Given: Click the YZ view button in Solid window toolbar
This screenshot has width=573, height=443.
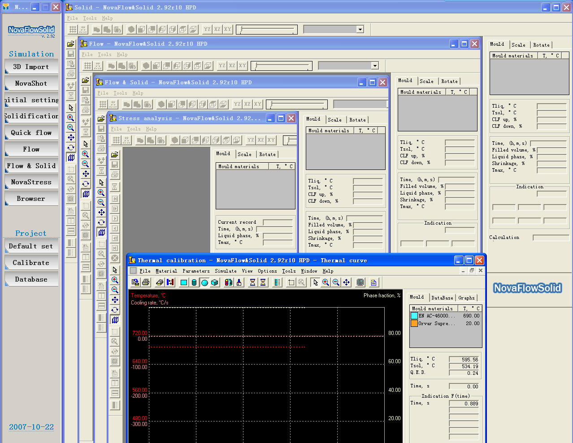Looking at the screenshot, I should pyautogui.click(x=207, y=29).
